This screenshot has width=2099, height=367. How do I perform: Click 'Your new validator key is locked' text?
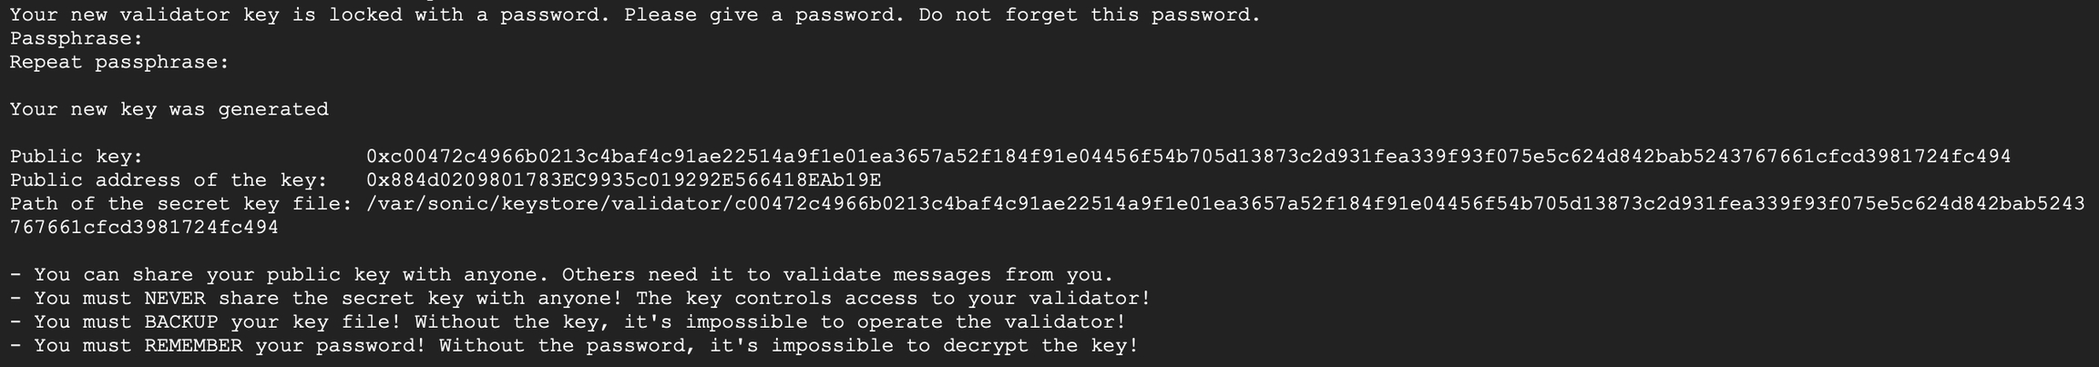coord(206,15)
